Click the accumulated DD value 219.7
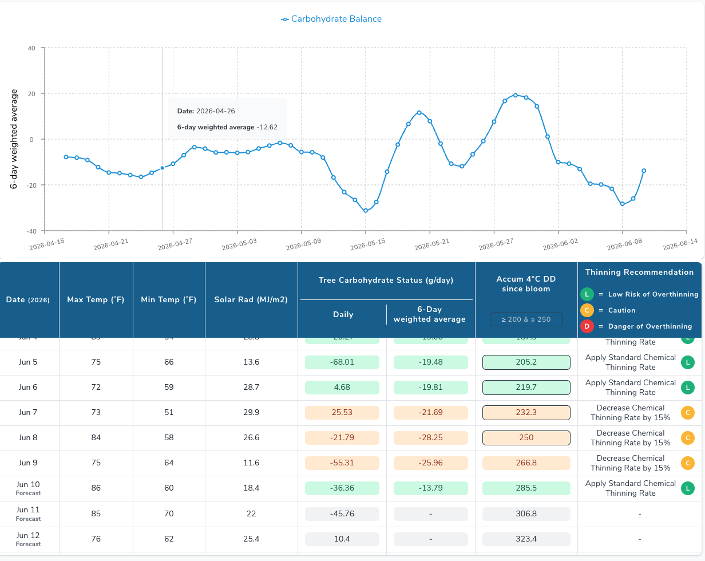705x561 pixels. pos(526,388)
